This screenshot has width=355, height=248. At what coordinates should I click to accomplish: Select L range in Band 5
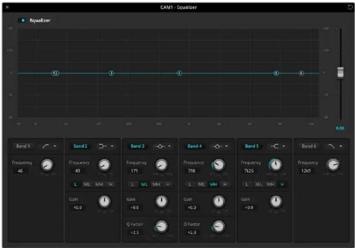pos(247,184)
